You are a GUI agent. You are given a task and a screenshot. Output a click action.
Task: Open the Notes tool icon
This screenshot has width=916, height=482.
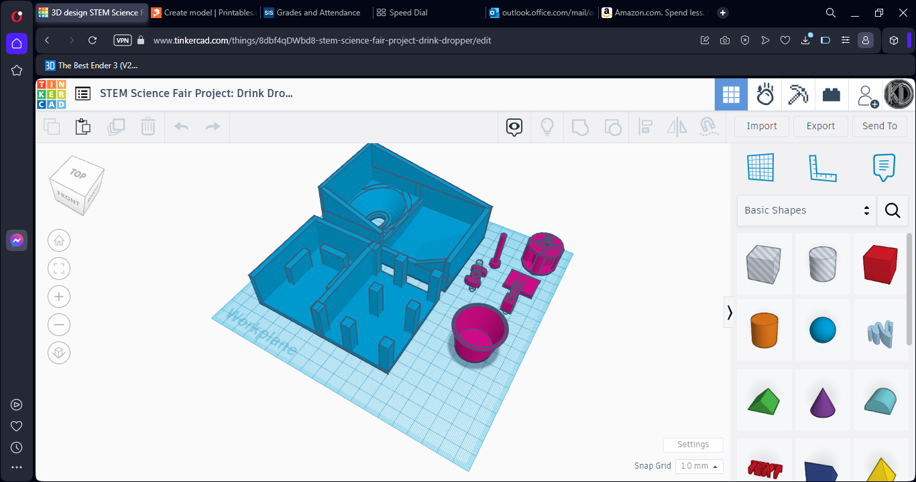pos(884,168)
